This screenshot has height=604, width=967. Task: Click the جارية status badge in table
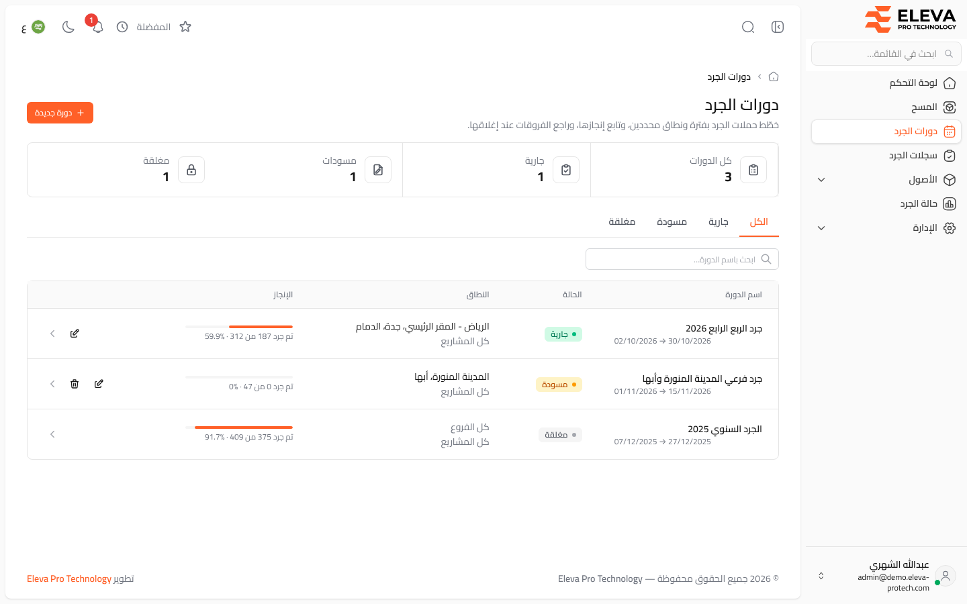(563, 334)
